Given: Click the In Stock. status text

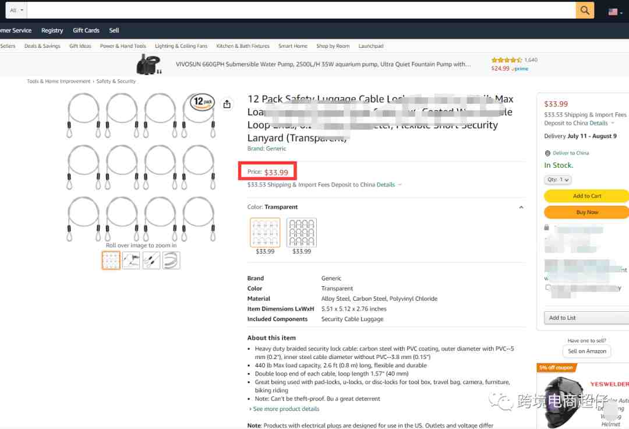Looking at the screenshot, I should [559, 166].
